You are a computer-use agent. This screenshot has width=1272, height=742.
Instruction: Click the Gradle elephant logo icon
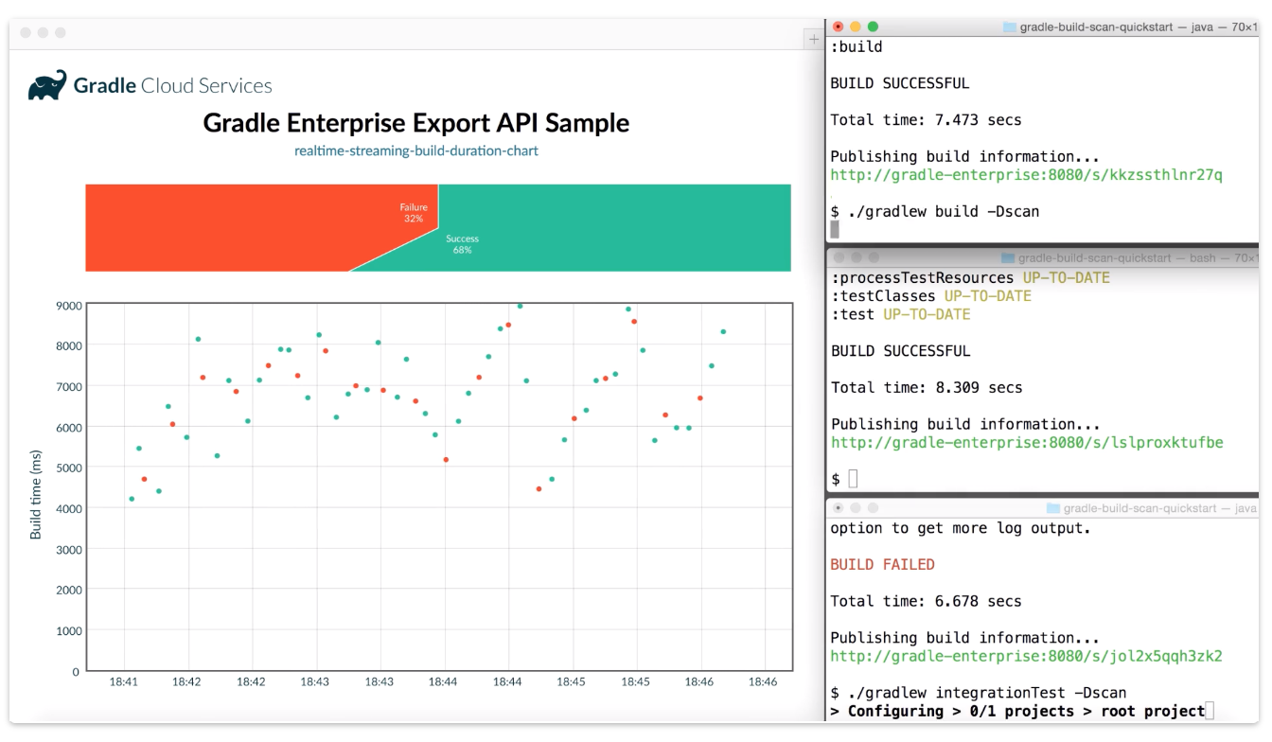[47, 85]
